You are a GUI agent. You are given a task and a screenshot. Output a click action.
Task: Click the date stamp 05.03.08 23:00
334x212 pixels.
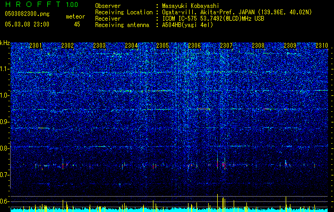(27, 24)
